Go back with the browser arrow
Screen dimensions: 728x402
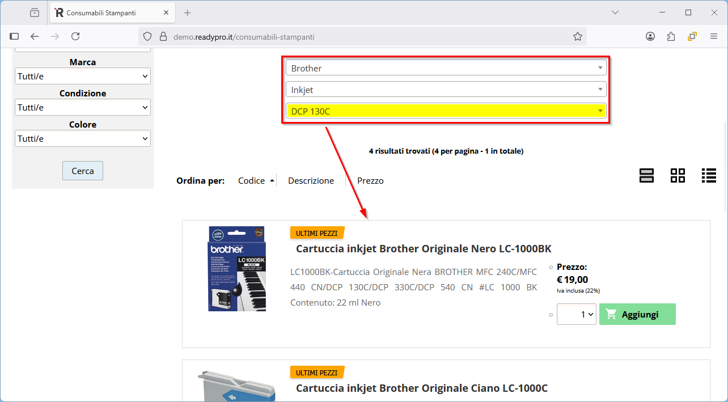pyautogui.click(x=35, y=36)
